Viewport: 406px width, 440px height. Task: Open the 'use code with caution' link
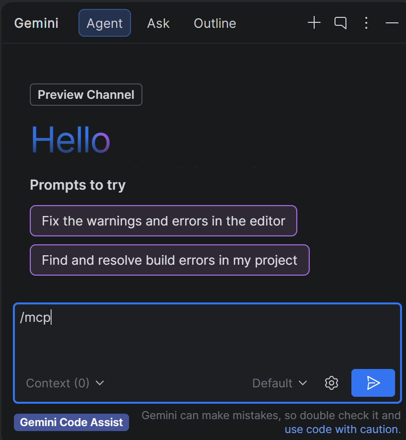pyautogui.click(x=342, y=430)
